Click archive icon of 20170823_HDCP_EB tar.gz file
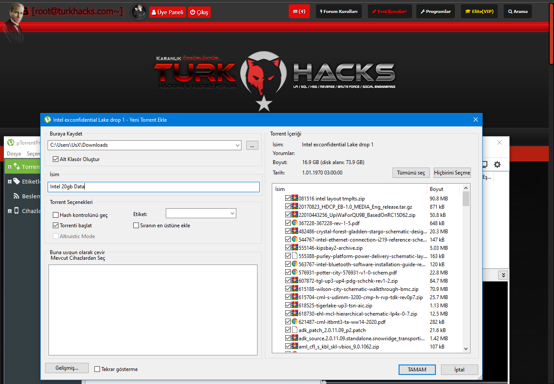 tap(295, 207)
